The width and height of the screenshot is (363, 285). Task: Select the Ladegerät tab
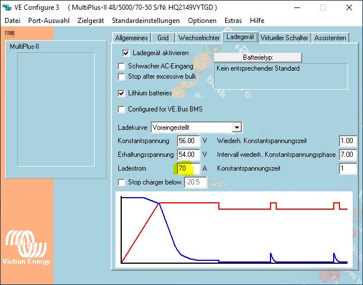click(240, 37)
